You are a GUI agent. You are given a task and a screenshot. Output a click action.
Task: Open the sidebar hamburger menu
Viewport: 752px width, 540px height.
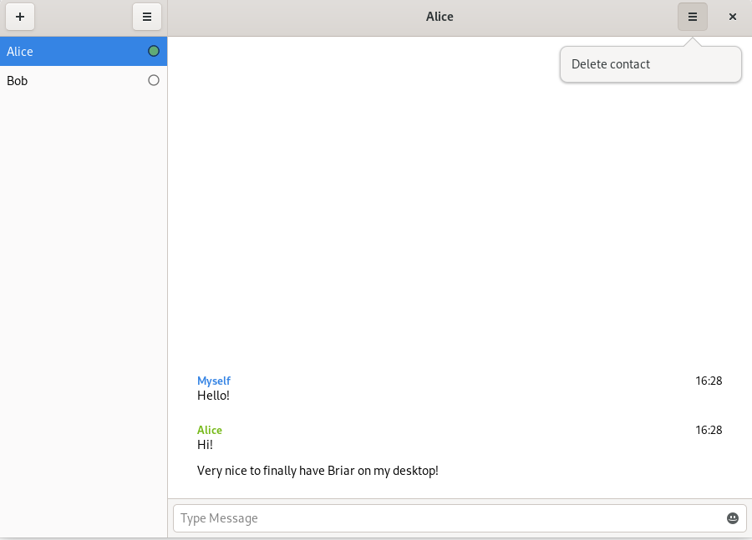pyautogui.click(x=147, y=17)
